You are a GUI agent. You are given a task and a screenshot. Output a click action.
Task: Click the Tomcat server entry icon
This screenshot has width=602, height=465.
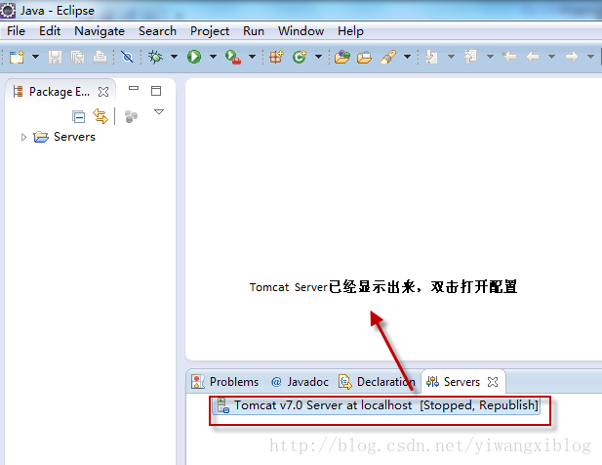[x=223, y=405]
